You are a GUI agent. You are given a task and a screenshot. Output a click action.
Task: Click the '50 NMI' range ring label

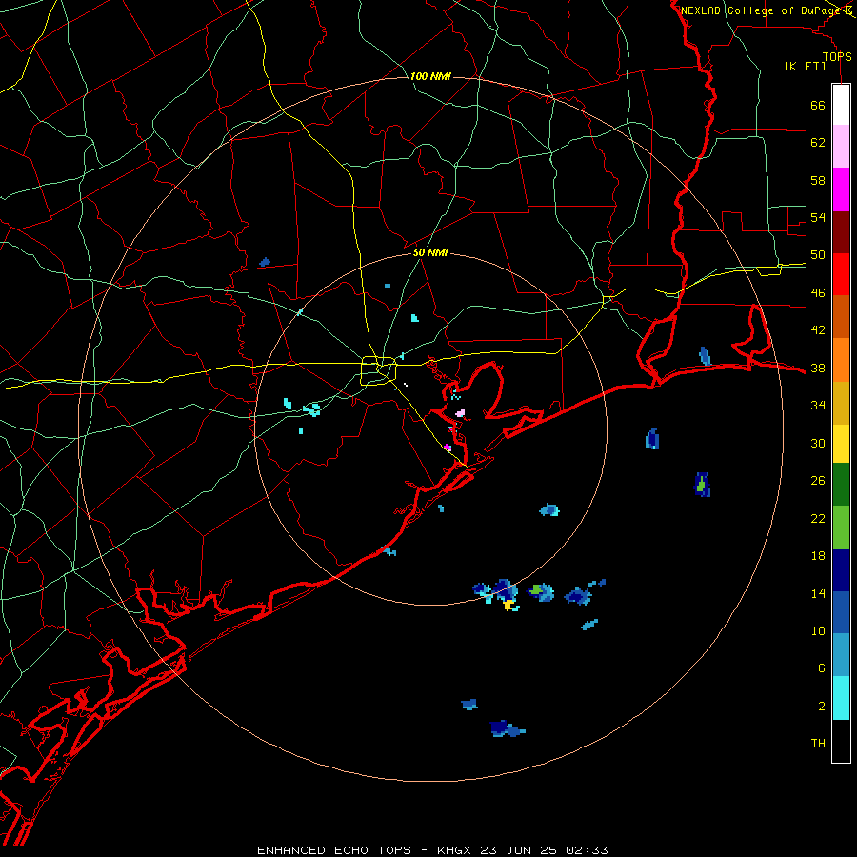pos(430,252)
